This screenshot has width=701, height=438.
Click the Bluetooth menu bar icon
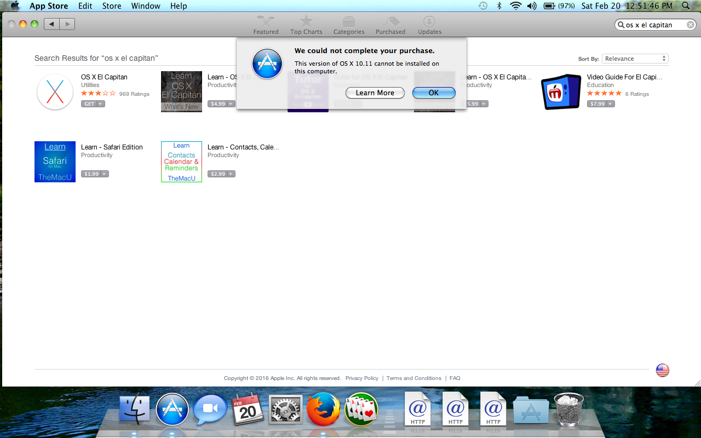pyautogui.click(x=499, y=6)
